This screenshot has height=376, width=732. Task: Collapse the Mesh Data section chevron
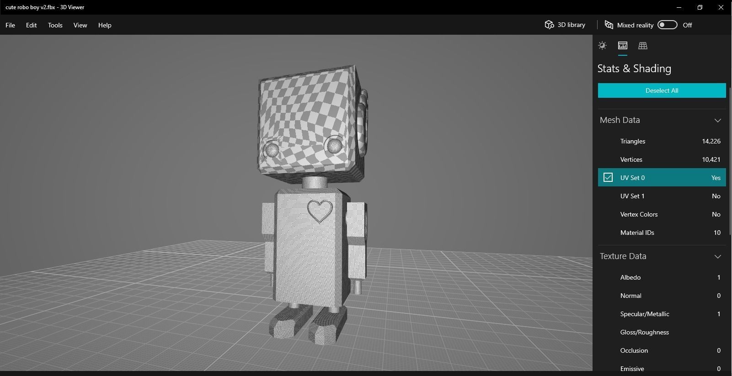(x=718, y=120)
